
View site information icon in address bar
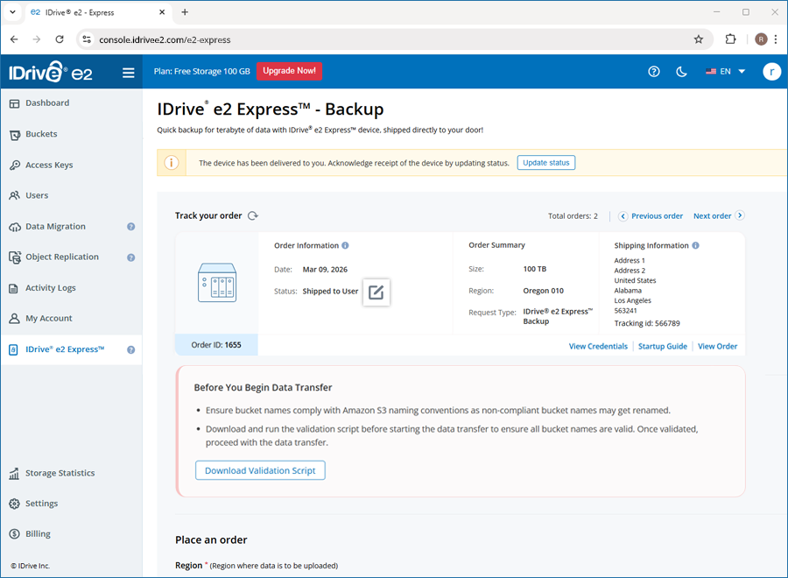[x=87, y=39]
